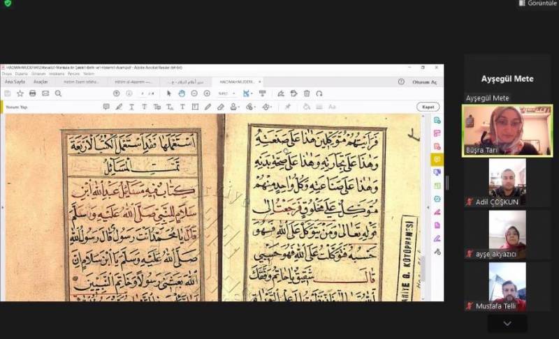This screenshot has height=339, width=559.
Task: Click the print icon in toolbar
Action: point(32,93)
